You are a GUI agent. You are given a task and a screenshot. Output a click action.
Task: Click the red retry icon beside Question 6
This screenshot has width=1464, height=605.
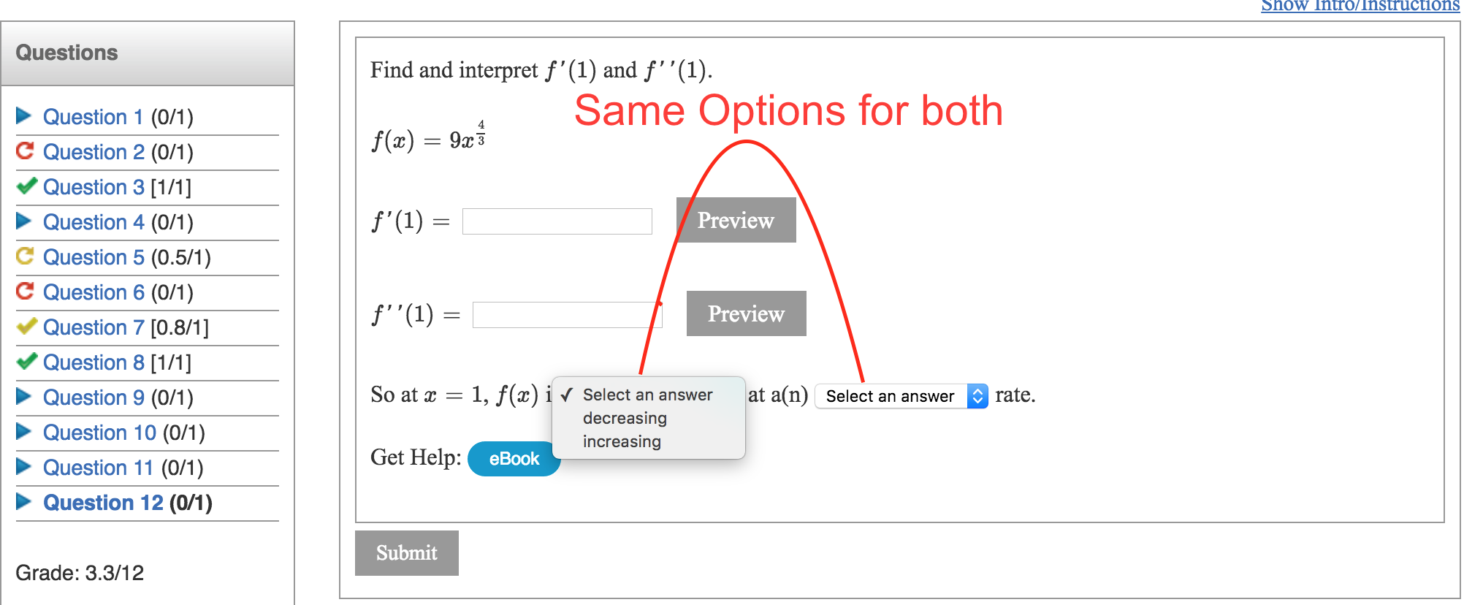pyautogui.click(x=25, y=291)
